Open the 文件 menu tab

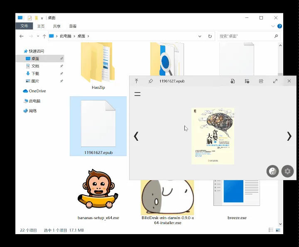[x=24, y=26]
